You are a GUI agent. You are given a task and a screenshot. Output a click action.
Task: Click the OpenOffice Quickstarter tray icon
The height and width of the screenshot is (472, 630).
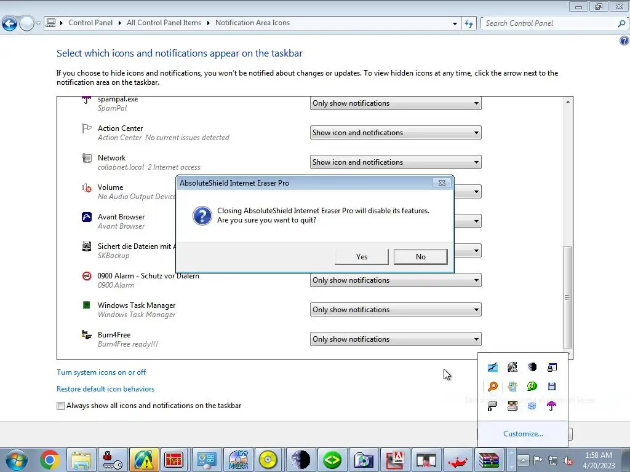tap(493, 368)
